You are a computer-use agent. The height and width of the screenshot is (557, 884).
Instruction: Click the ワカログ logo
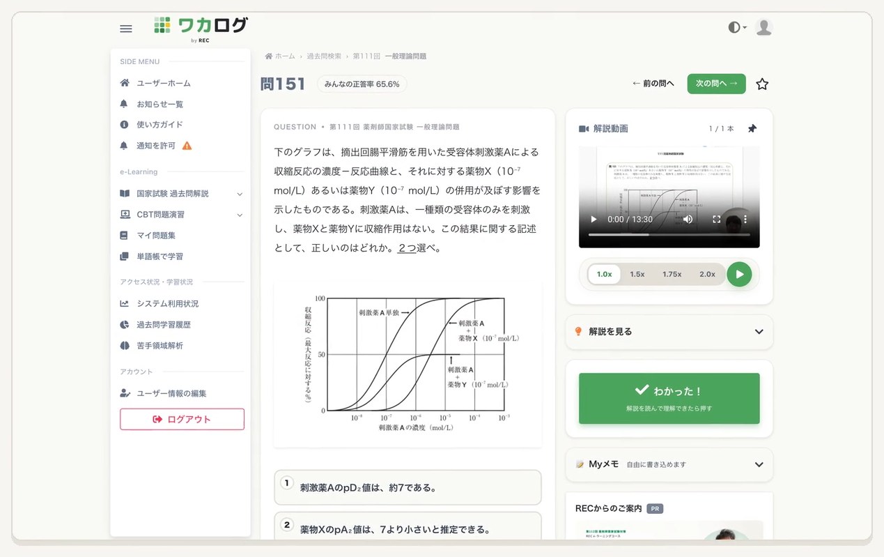(201, 29)
